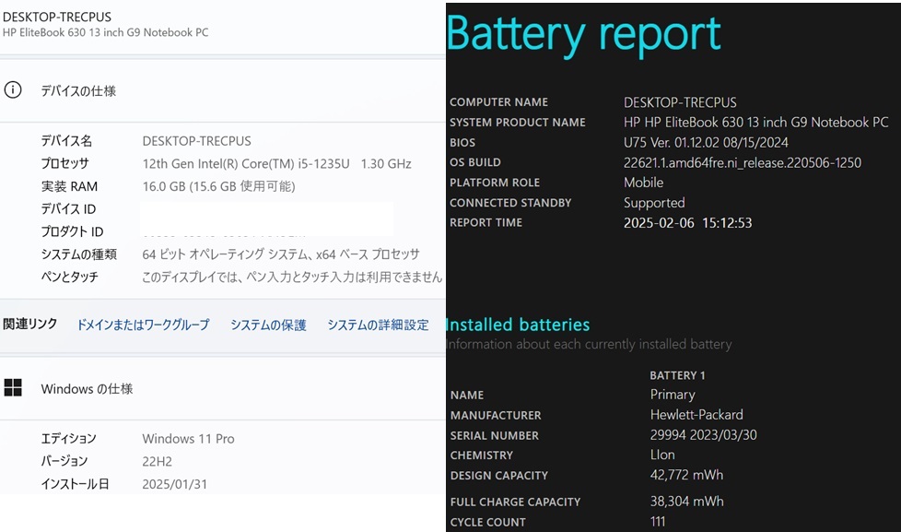This screenshot has height=532, width=901.
Task: Click the report time 2025-02-06 15:12:53
Action: [688, 223]
